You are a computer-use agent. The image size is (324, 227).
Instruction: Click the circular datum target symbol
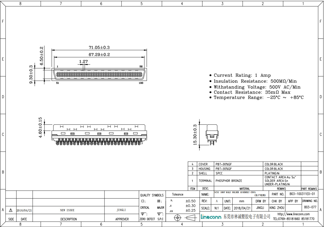[177, 218]
